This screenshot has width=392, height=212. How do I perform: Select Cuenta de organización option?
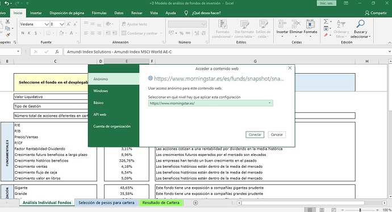point(114,126)
